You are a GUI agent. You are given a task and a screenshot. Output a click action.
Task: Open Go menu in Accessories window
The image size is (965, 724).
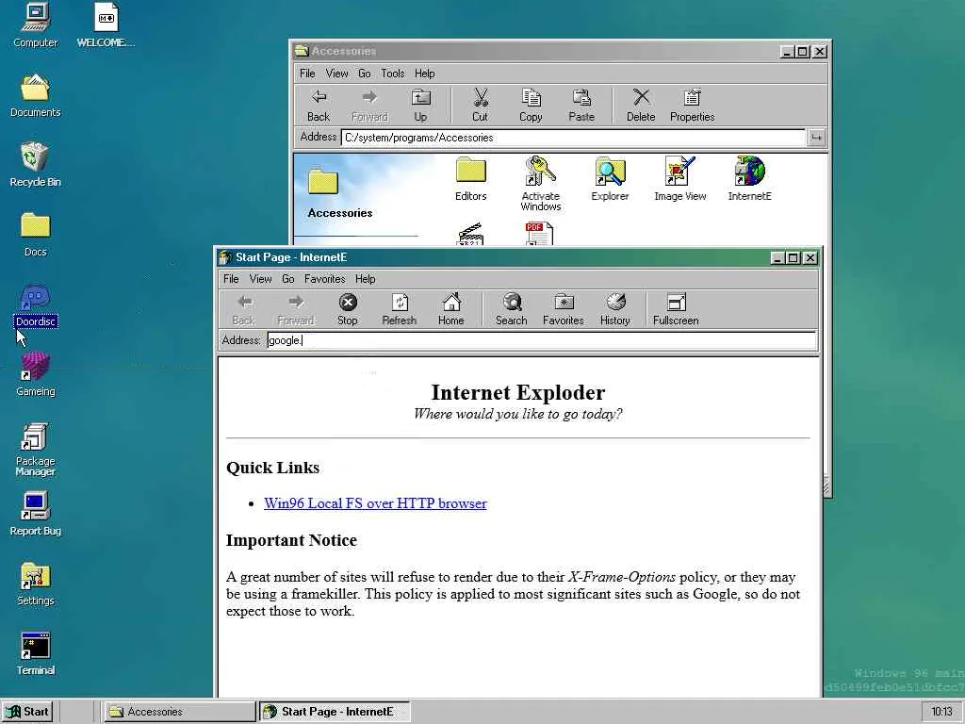365,74
